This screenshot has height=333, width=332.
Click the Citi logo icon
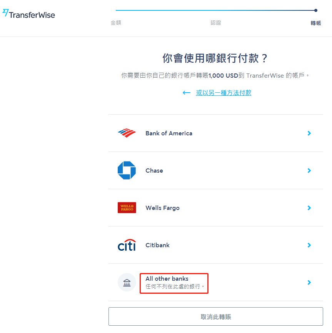[x=127, y=245]
